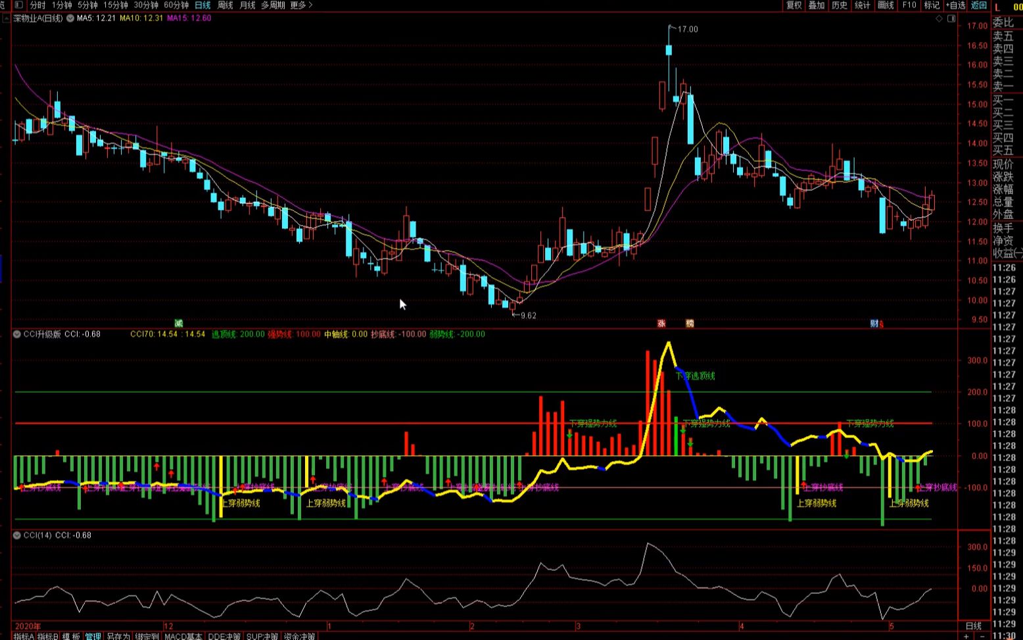This screenshot has width=1023, height=640.
Task: Click the 弱势线: -200.00 label
Action: click(458, 334)
